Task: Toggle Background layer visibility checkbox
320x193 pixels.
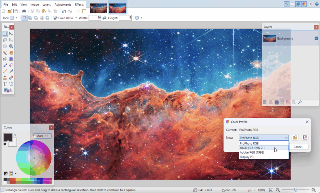Action: coord(316,38)
